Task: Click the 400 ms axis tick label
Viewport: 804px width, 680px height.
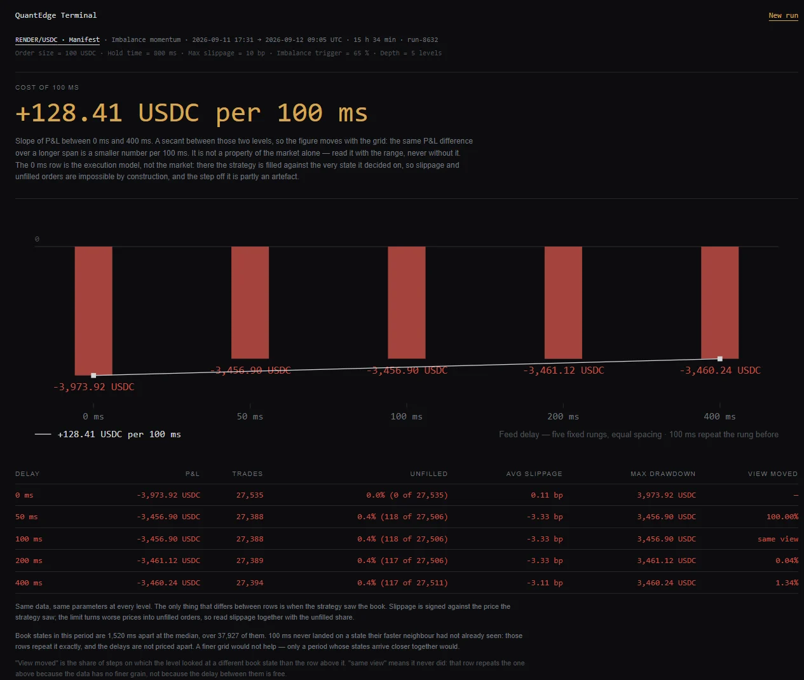Action: point(720,416)
